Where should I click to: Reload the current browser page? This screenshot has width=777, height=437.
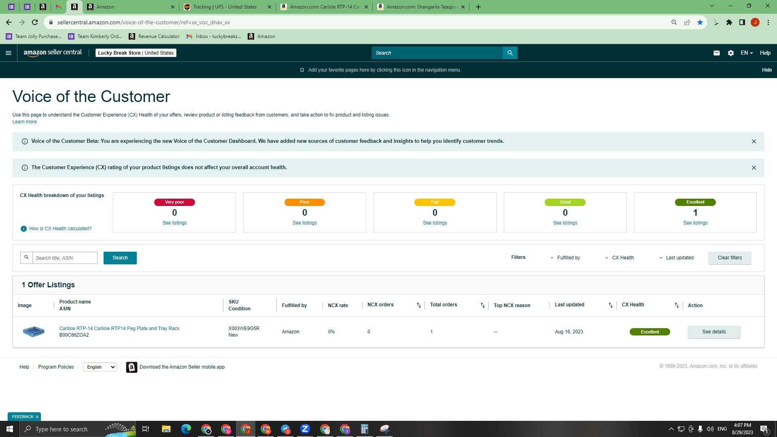pos(35,22)
